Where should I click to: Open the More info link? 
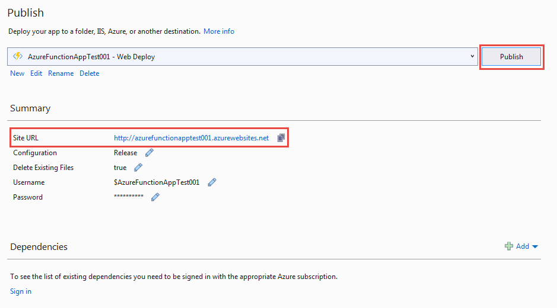pyautogui.click(x=219, y=31)
